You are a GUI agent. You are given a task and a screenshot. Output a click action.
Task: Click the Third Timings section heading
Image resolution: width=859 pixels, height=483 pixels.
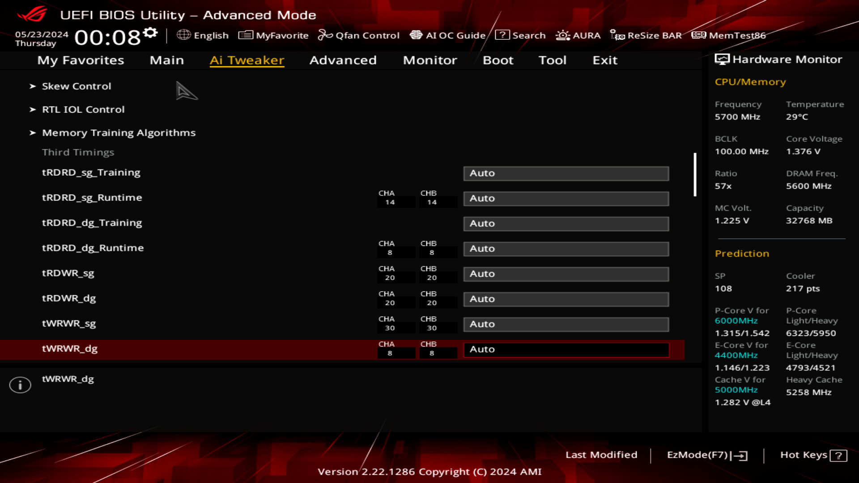(x=78, y=153)
